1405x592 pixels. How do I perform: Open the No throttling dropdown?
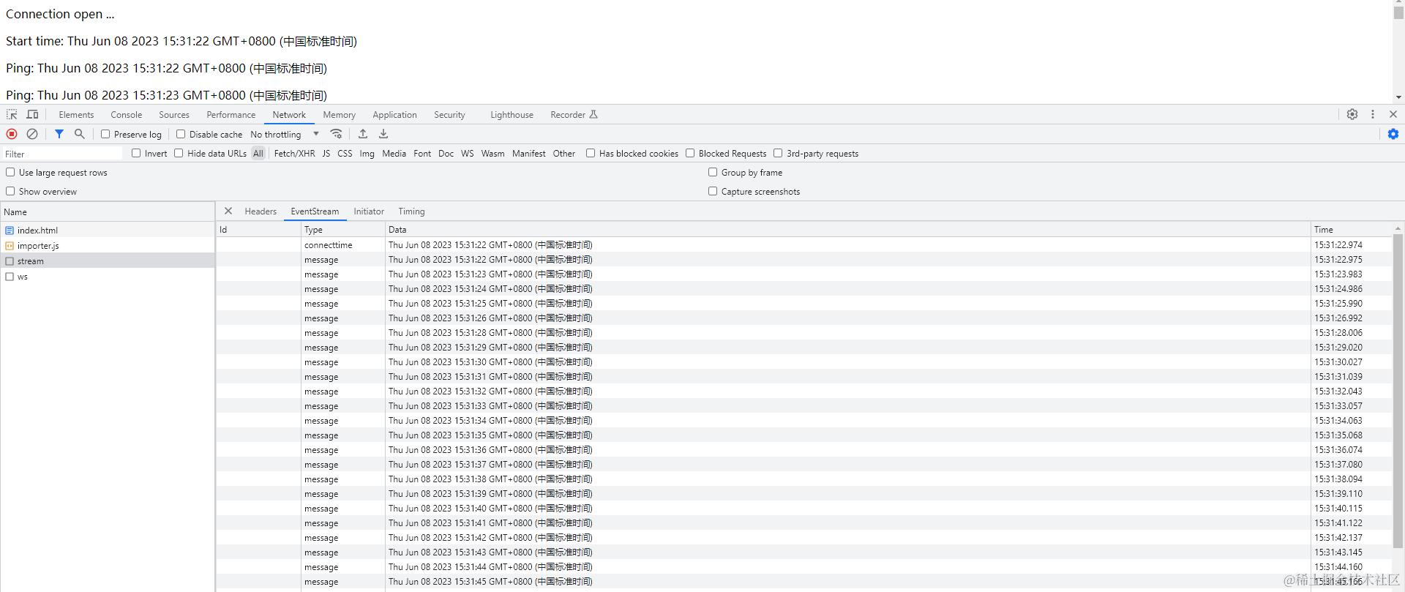click(285, 134)
